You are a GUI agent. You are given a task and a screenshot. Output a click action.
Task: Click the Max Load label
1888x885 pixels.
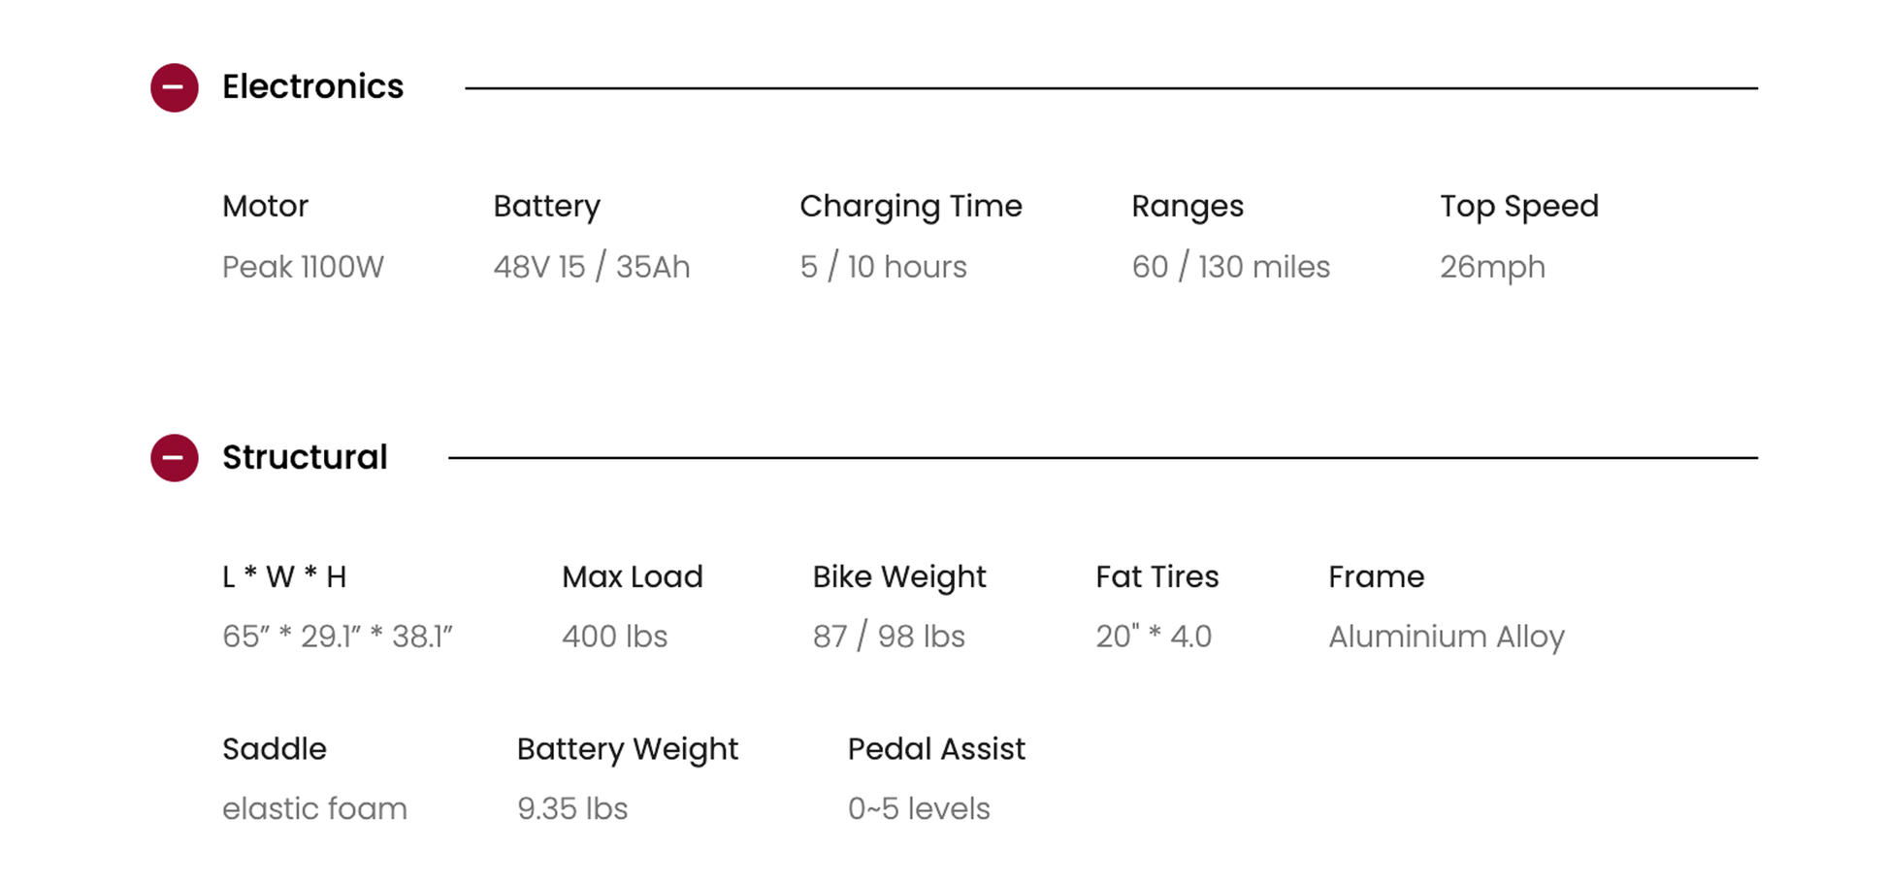coord(632,576)
